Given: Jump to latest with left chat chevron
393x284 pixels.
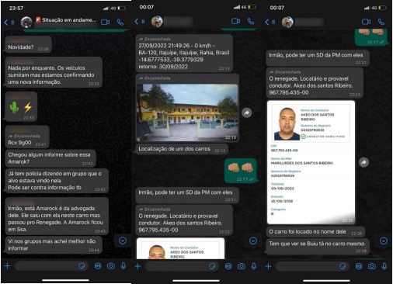Looking at the screenshot, I should [x=123, y=241].
